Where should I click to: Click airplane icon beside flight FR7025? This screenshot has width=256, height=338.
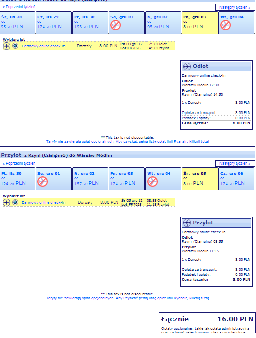pos(6,203)
